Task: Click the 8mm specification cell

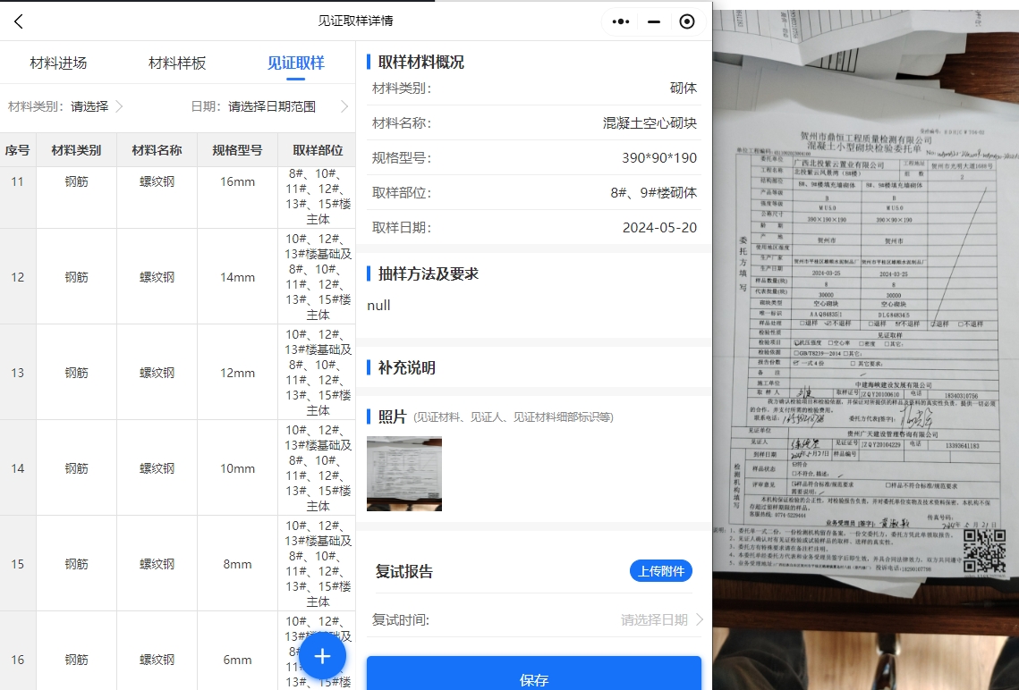Action: [237, 564]
